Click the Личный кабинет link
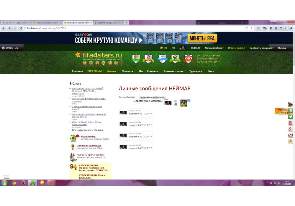This screenshot has width=295, height=206. (x=214, y=48)
